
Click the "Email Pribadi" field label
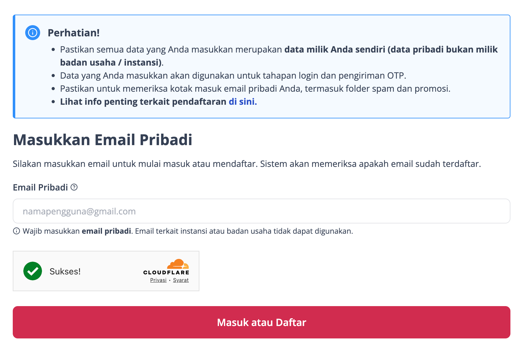(40, 187)
